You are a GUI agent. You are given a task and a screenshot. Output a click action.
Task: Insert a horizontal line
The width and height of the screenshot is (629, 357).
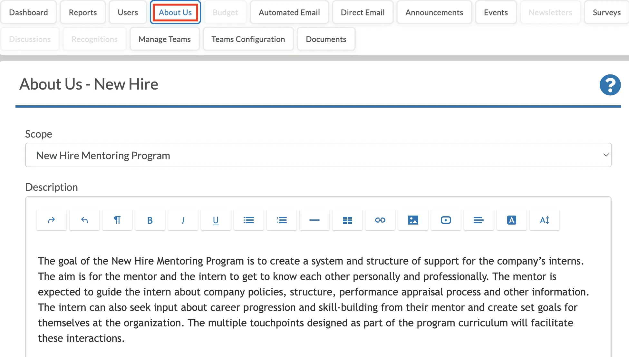pos(314,220)
